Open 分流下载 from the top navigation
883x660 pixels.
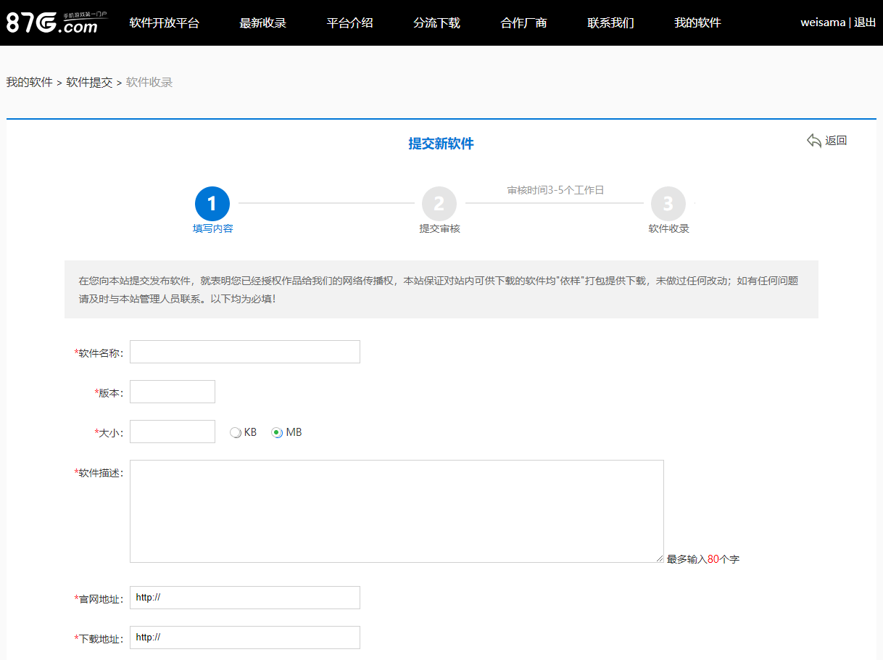pyautogui.click(x=436, y=22)
